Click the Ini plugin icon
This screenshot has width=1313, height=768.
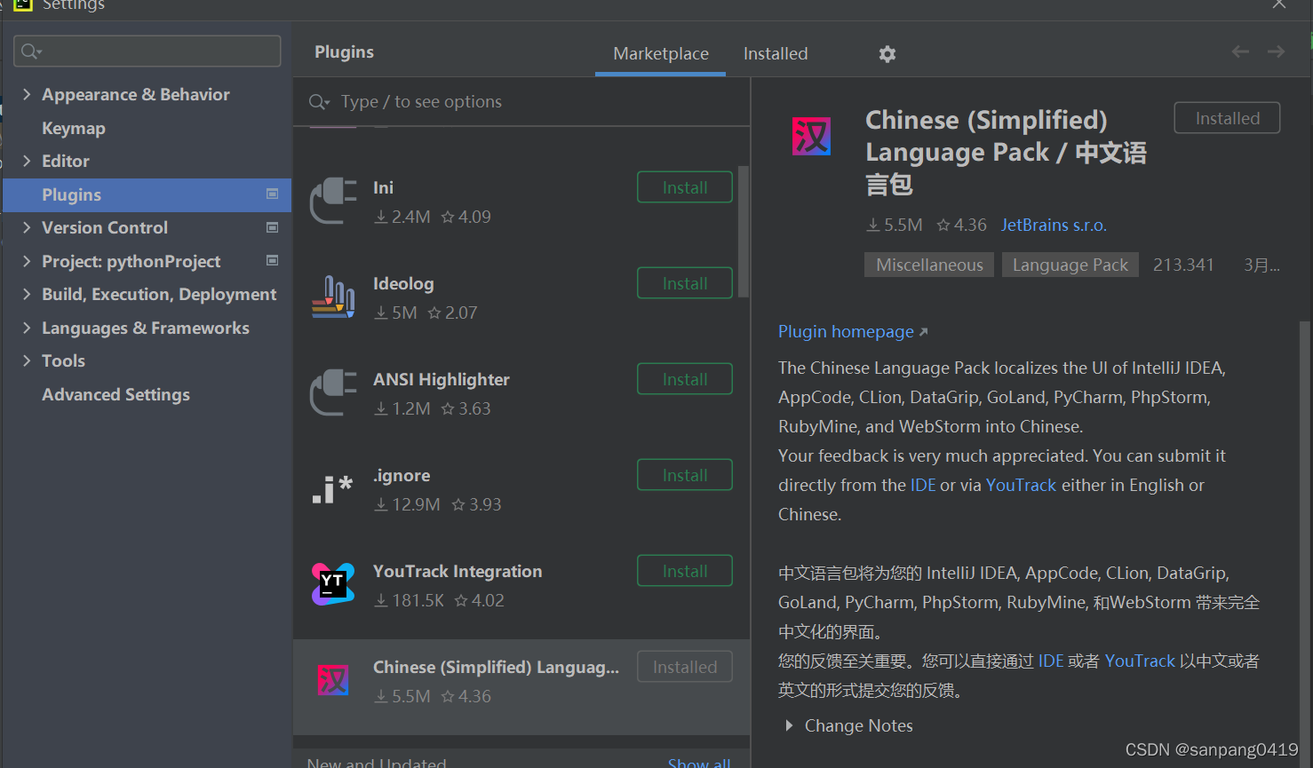(333, 201)
